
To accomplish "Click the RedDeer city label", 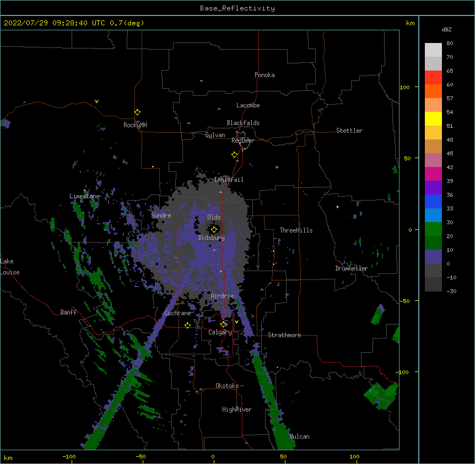I will pyautogui.click(x=242, y=141).
